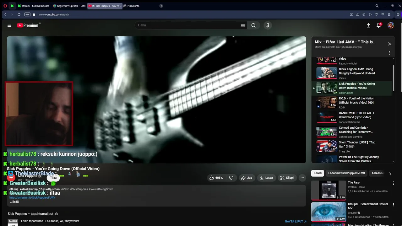Take a snapshot with camera icon
The image size is (402, 226).
357,14
